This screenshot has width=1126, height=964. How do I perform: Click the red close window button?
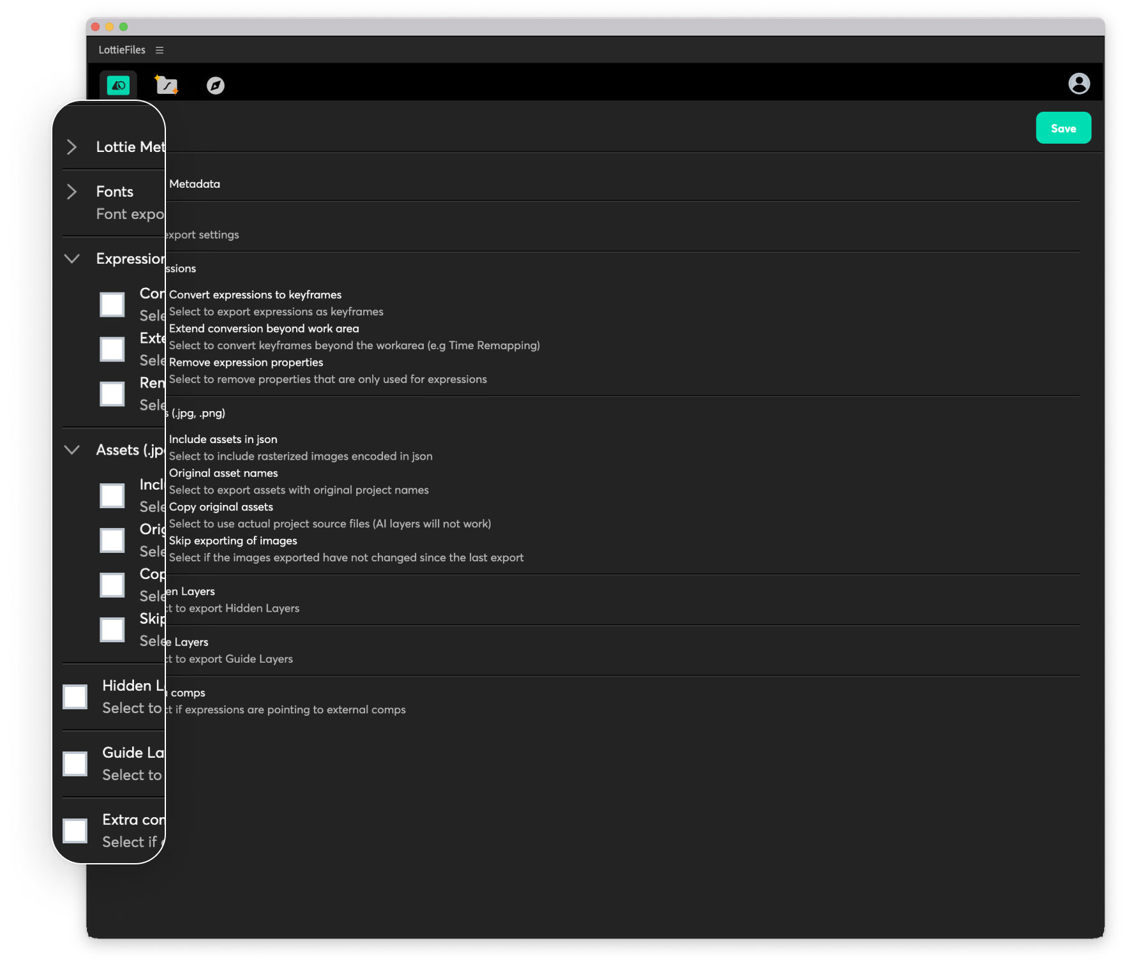click(x=95, y=27)
